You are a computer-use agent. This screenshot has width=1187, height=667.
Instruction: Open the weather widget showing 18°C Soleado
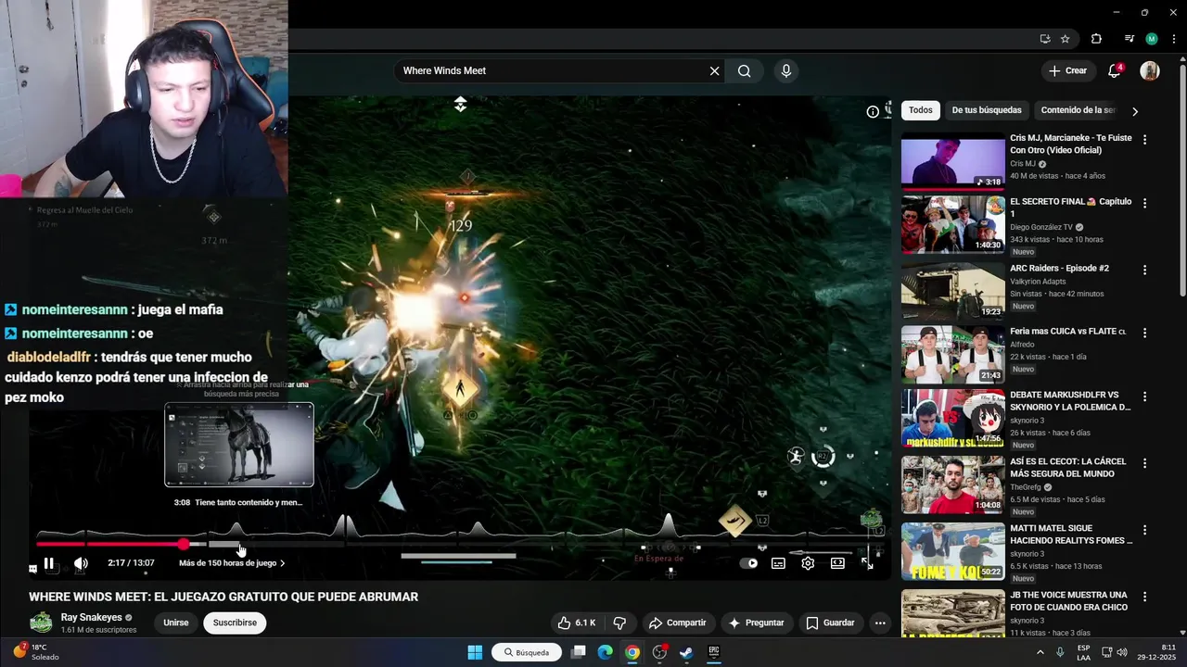point(35,652)
